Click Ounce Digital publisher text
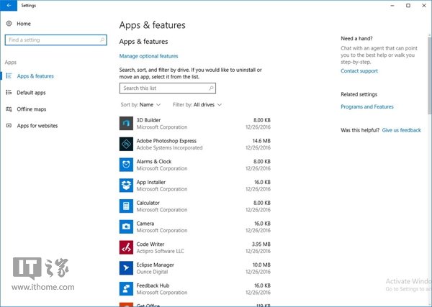Image resolution: width=432 pixels, height=307 pixels. (152, 272)
